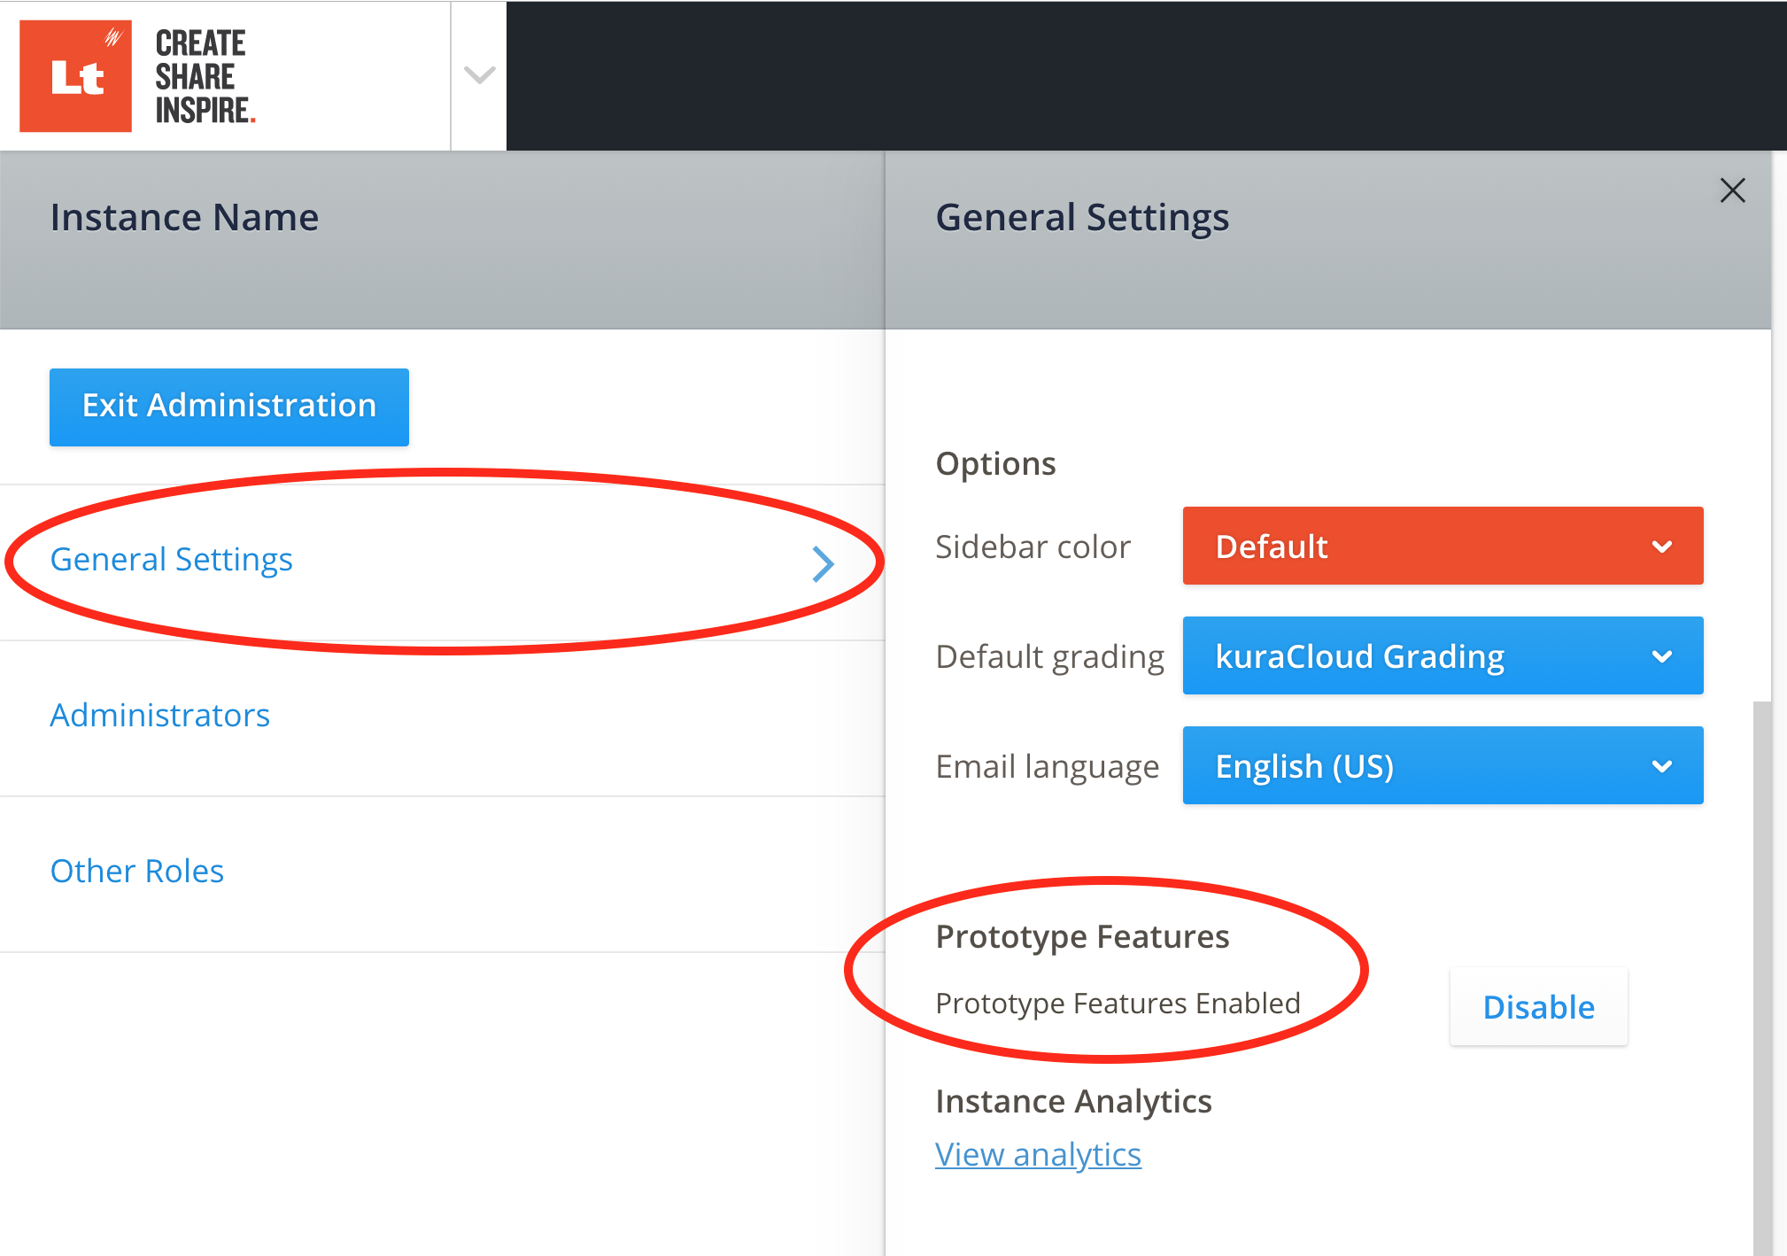Image resolution: width=1787 pixels, height=1256 pixels.
Task: Click the Instance Name heading
Action: click(184, 218)
